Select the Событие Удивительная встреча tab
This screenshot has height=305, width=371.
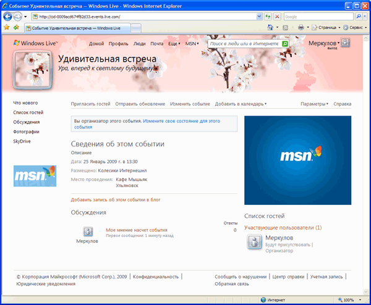coord(77,28)
